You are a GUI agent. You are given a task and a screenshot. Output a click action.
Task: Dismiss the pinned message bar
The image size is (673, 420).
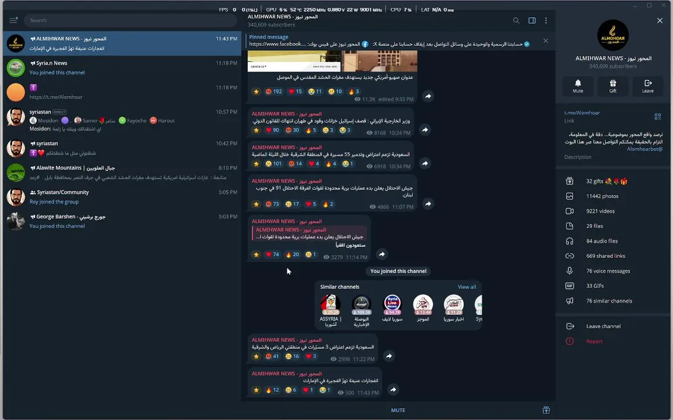tap(546, 41)
